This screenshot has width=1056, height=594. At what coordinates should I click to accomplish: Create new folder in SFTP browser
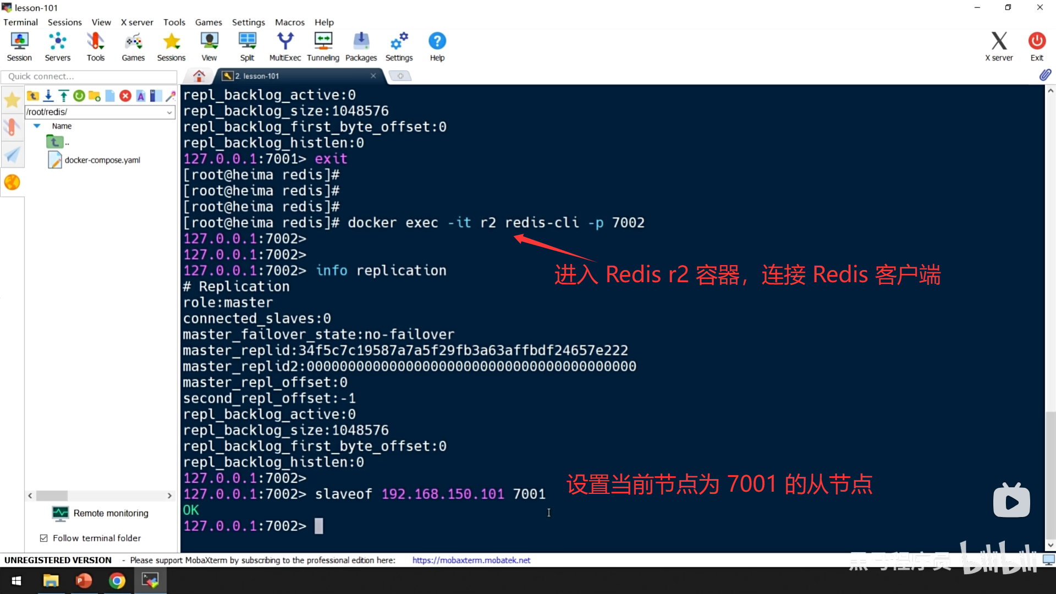[95, 96]
